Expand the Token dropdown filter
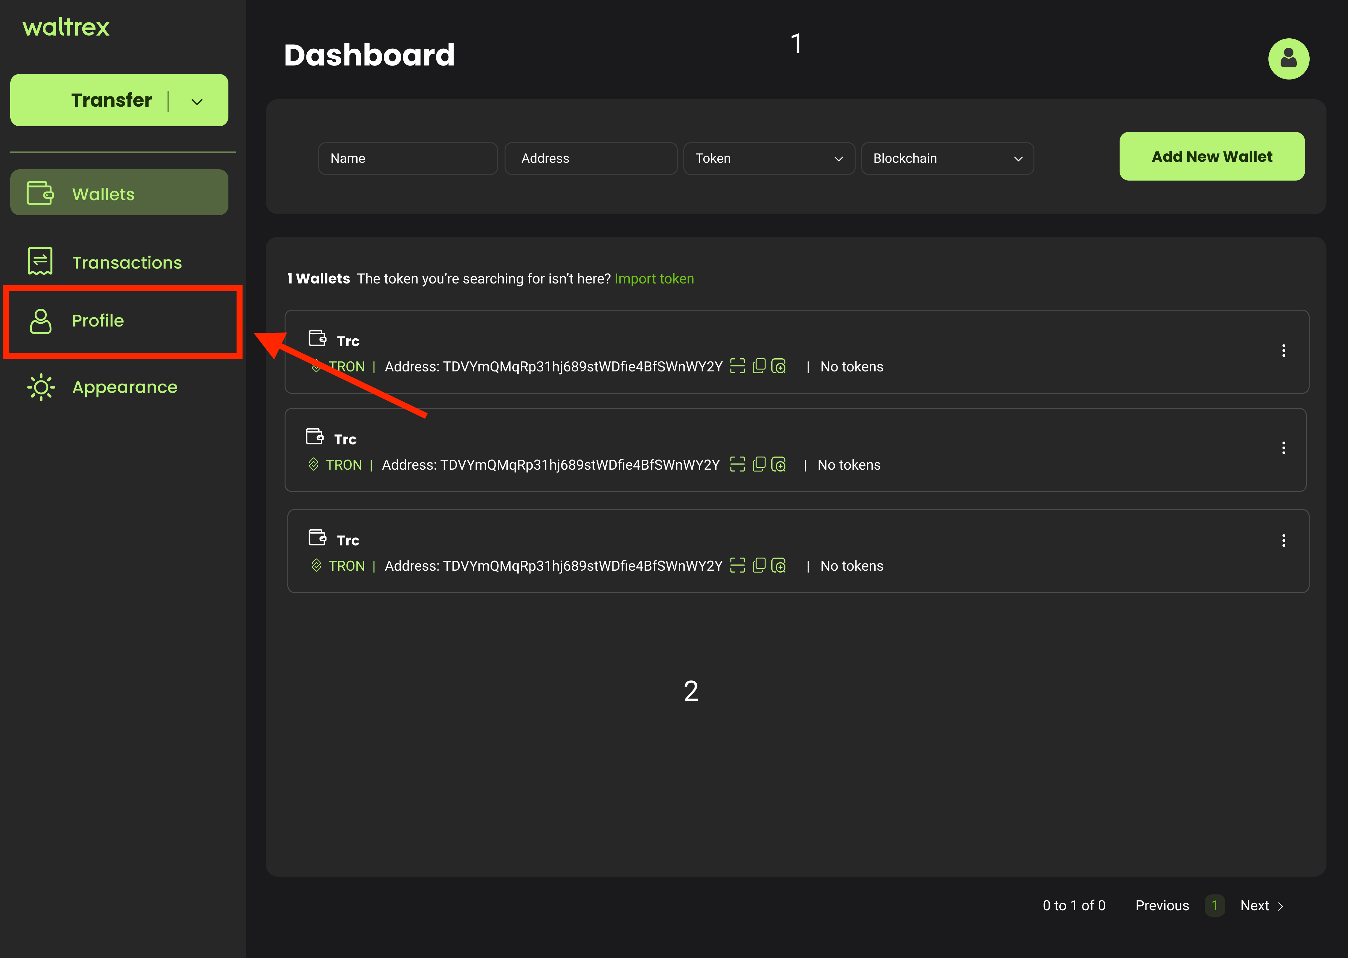Screen dimensions: 1348x958 coord(769,159)
